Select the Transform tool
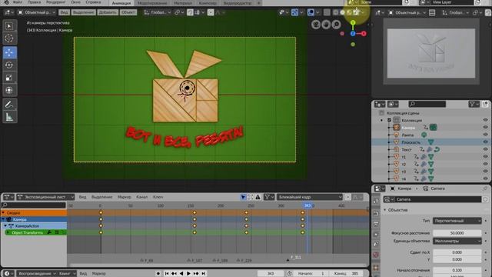492x277 pixels. click(9, 90)
